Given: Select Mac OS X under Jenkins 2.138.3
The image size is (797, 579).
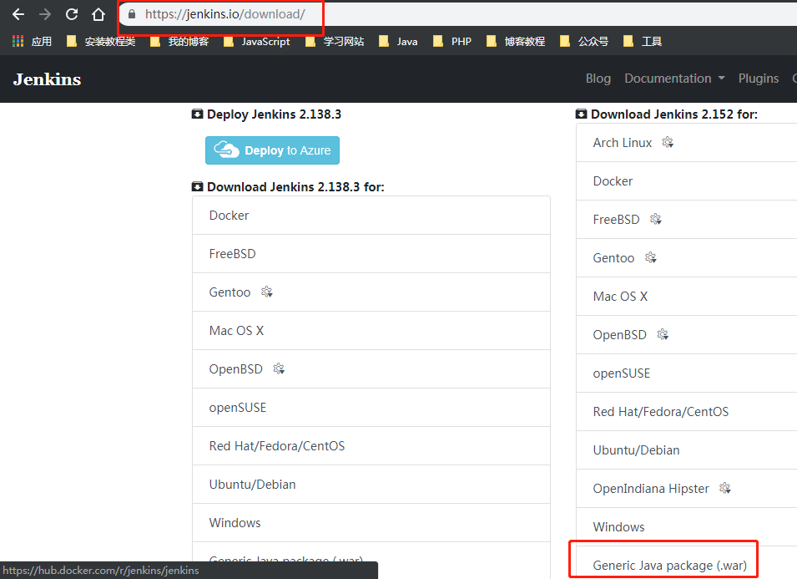Looking at the screenshot, I should [x=371, y=331].
